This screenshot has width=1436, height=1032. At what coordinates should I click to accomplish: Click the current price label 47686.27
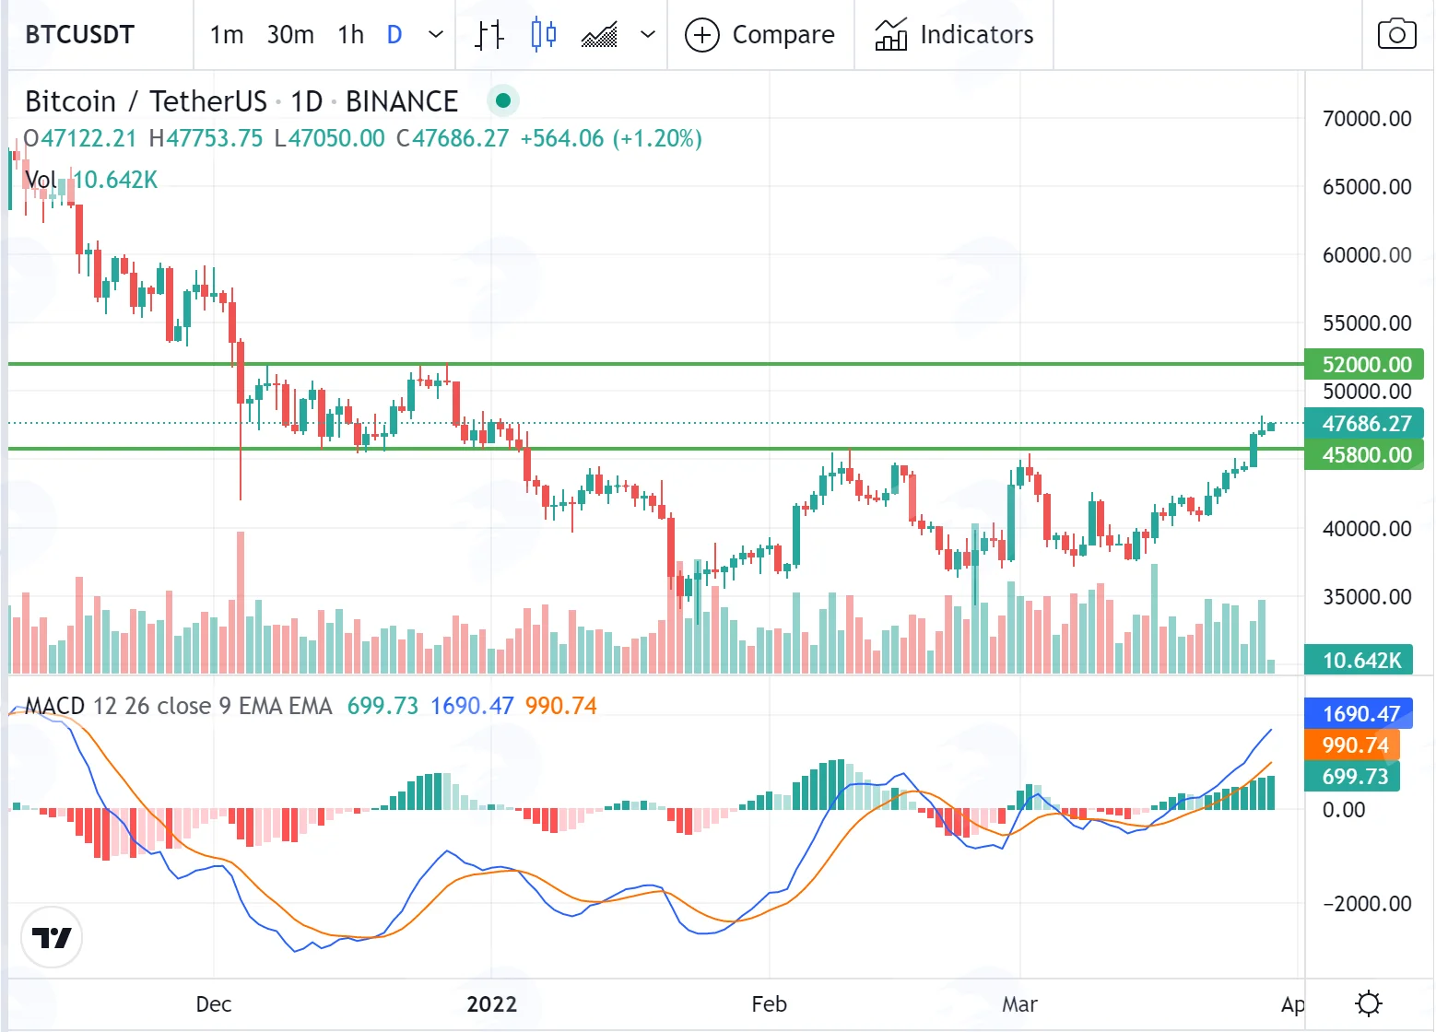pos(1364,424)
